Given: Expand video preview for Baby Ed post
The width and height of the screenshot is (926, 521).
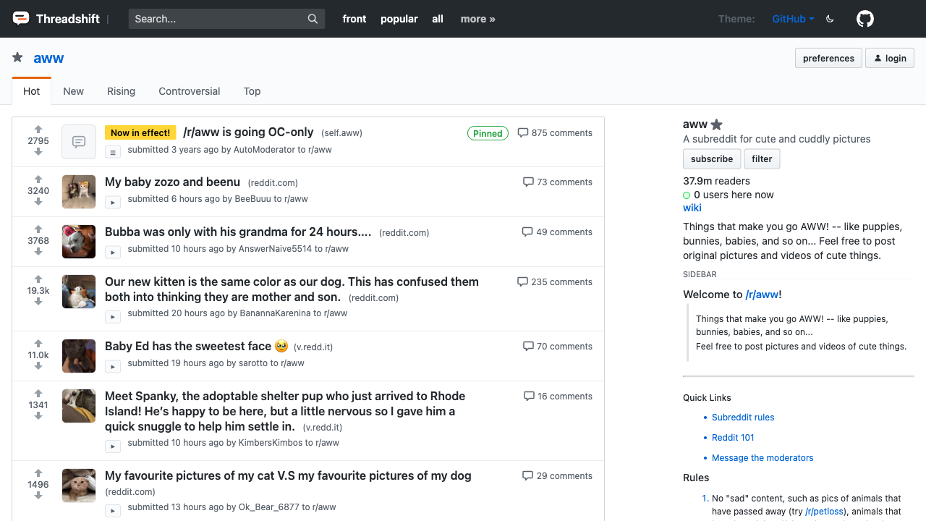Looking at the screenshot, I should (x=113, y=366).
